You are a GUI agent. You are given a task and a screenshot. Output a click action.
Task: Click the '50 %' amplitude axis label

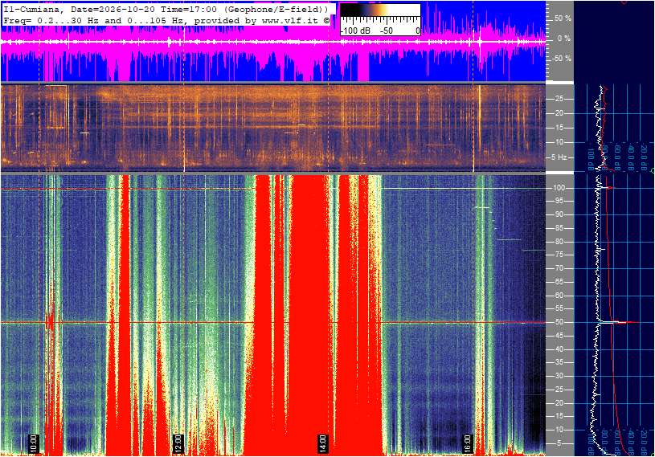coord(563,18)
